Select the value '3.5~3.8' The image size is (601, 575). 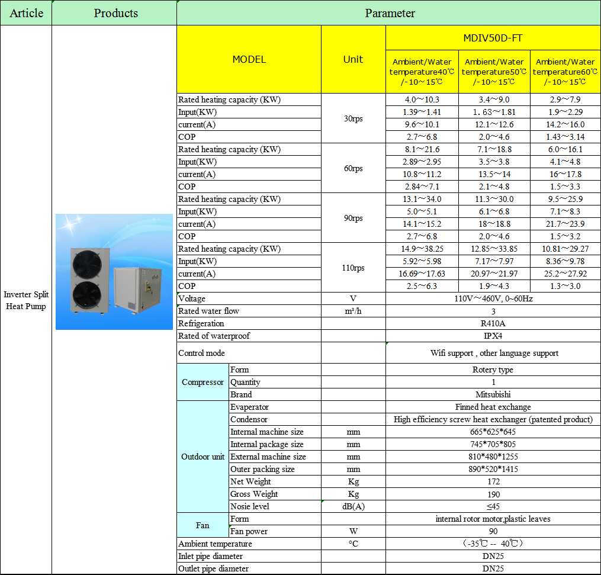tap(494, 162)
